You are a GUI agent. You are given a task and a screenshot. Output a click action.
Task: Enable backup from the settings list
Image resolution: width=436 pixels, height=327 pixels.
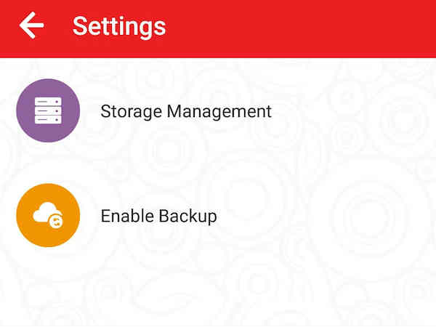pos(158,216)
